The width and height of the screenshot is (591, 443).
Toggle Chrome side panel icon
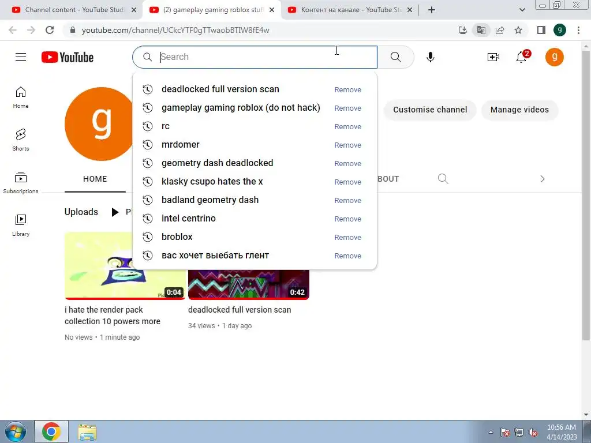tap(541, 30)
